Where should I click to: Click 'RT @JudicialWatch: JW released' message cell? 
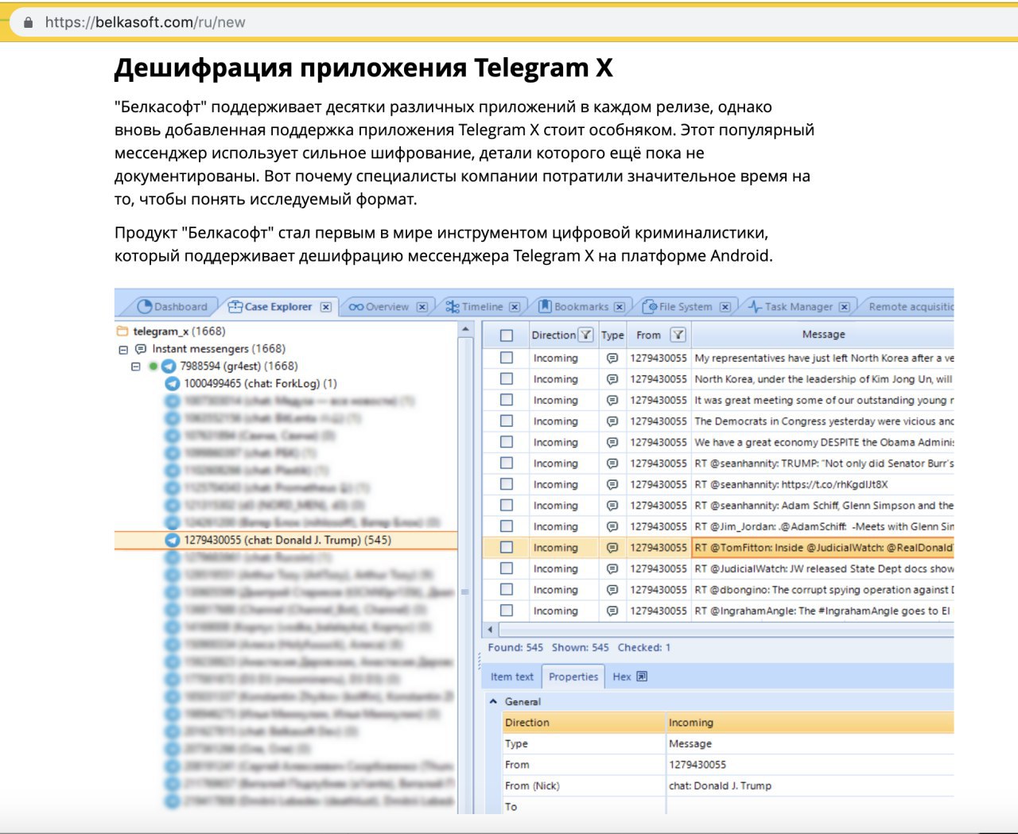click(824, 568)
